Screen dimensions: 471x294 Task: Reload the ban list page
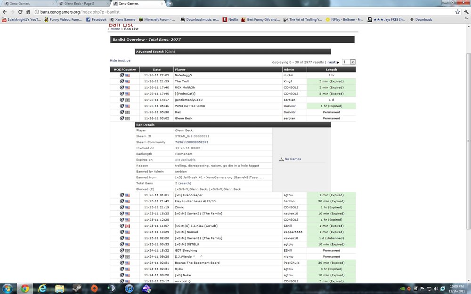20,12
